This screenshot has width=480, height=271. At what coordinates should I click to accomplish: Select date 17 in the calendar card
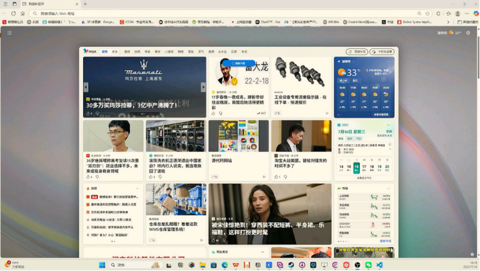(364, 167)
